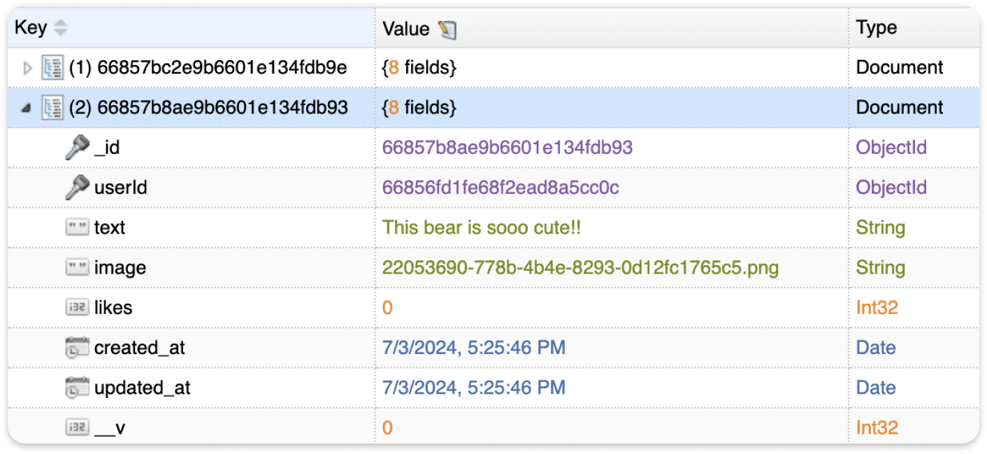The width and height of the screenshot is (987, 454).
Task: Click the string icon beside image field
Action: [x=78, y=267]
